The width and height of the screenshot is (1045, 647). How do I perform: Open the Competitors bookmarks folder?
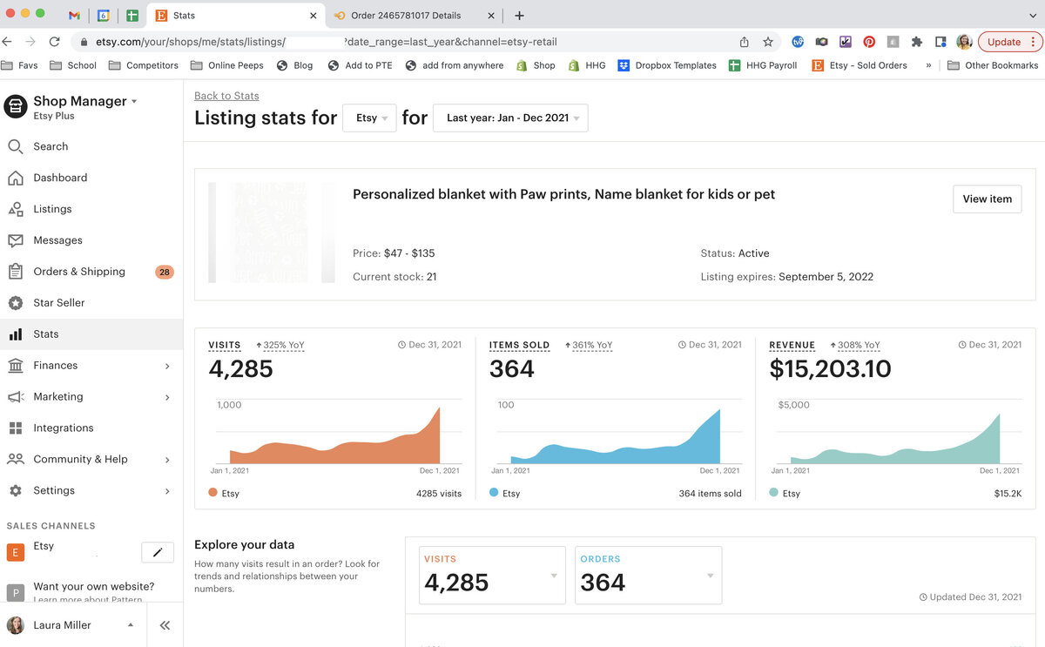coord(143,65)
